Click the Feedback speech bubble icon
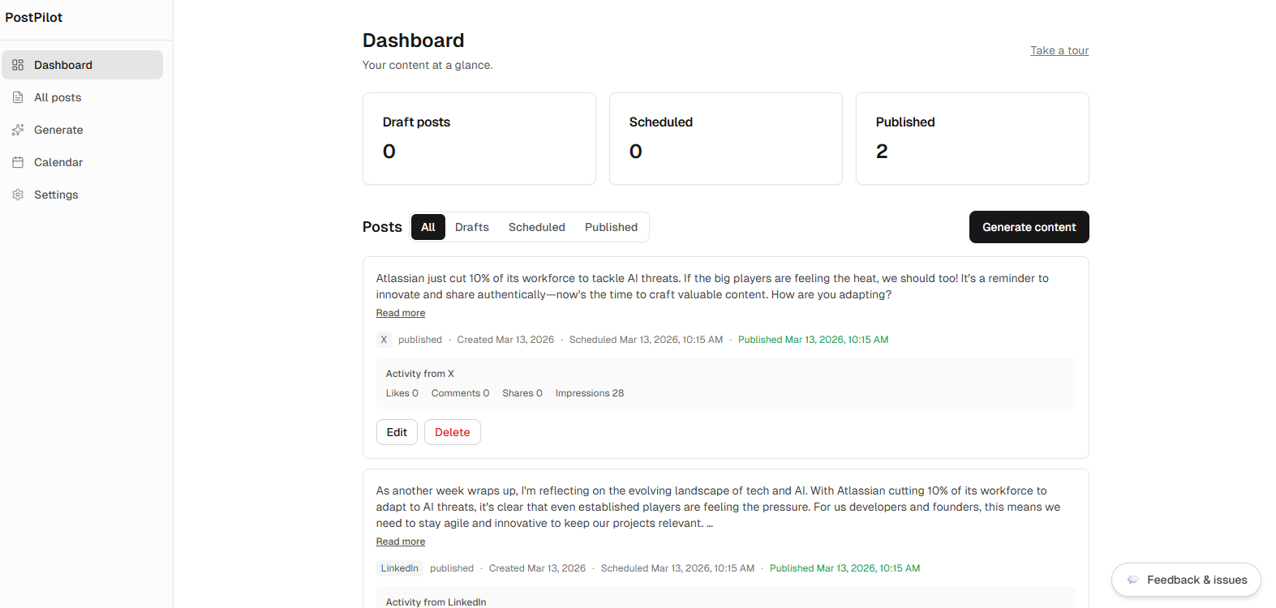1276x608 pixels. point(1133,580)
